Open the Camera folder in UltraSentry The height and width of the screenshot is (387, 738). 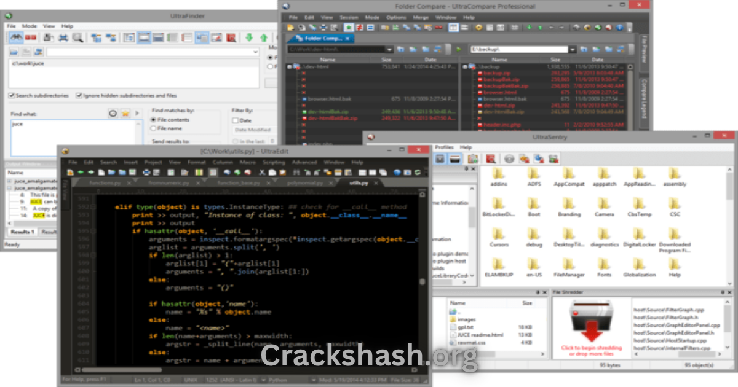point(604,208)
